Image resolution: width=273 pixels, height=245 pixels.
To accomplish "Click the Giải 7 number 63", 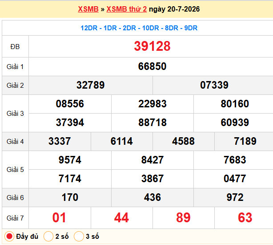I will pyautogui.click(x=245, y=218).
